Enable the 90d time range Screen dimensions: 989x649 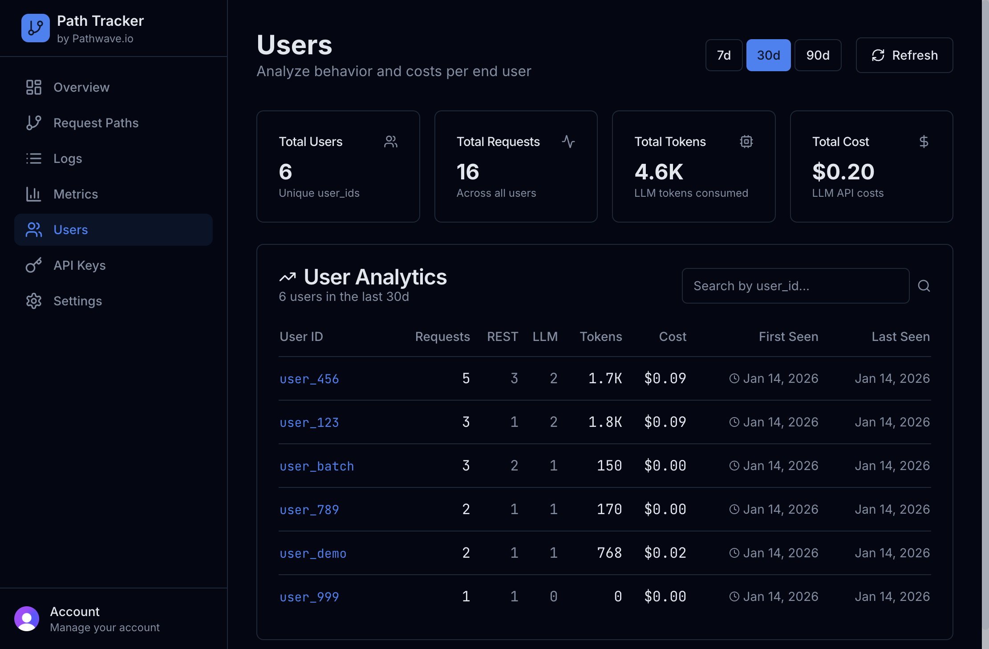point(818,55)
